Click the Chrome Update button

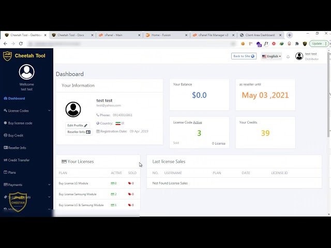click(x=319, y=43)
